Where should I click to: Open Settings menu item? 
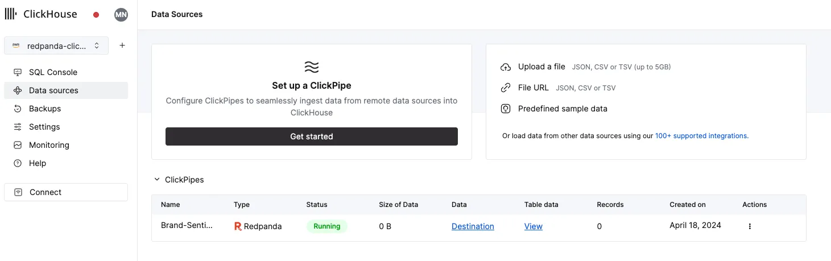point(66,127)
